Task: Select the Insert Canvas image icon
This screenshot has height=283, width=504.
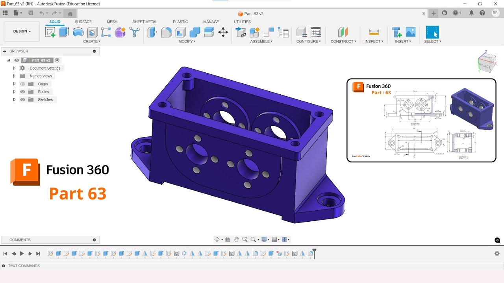Action: pyautogui.click(x=411, y=32)
